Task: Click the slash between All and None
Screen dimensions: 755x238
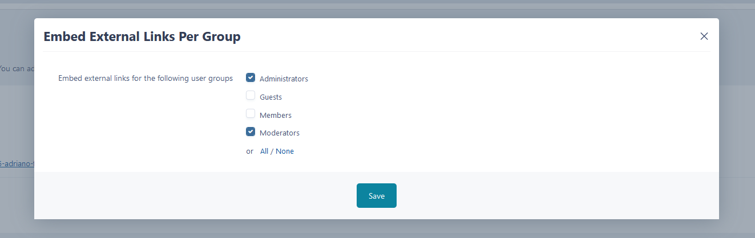Action: click(x=272, y=151)
